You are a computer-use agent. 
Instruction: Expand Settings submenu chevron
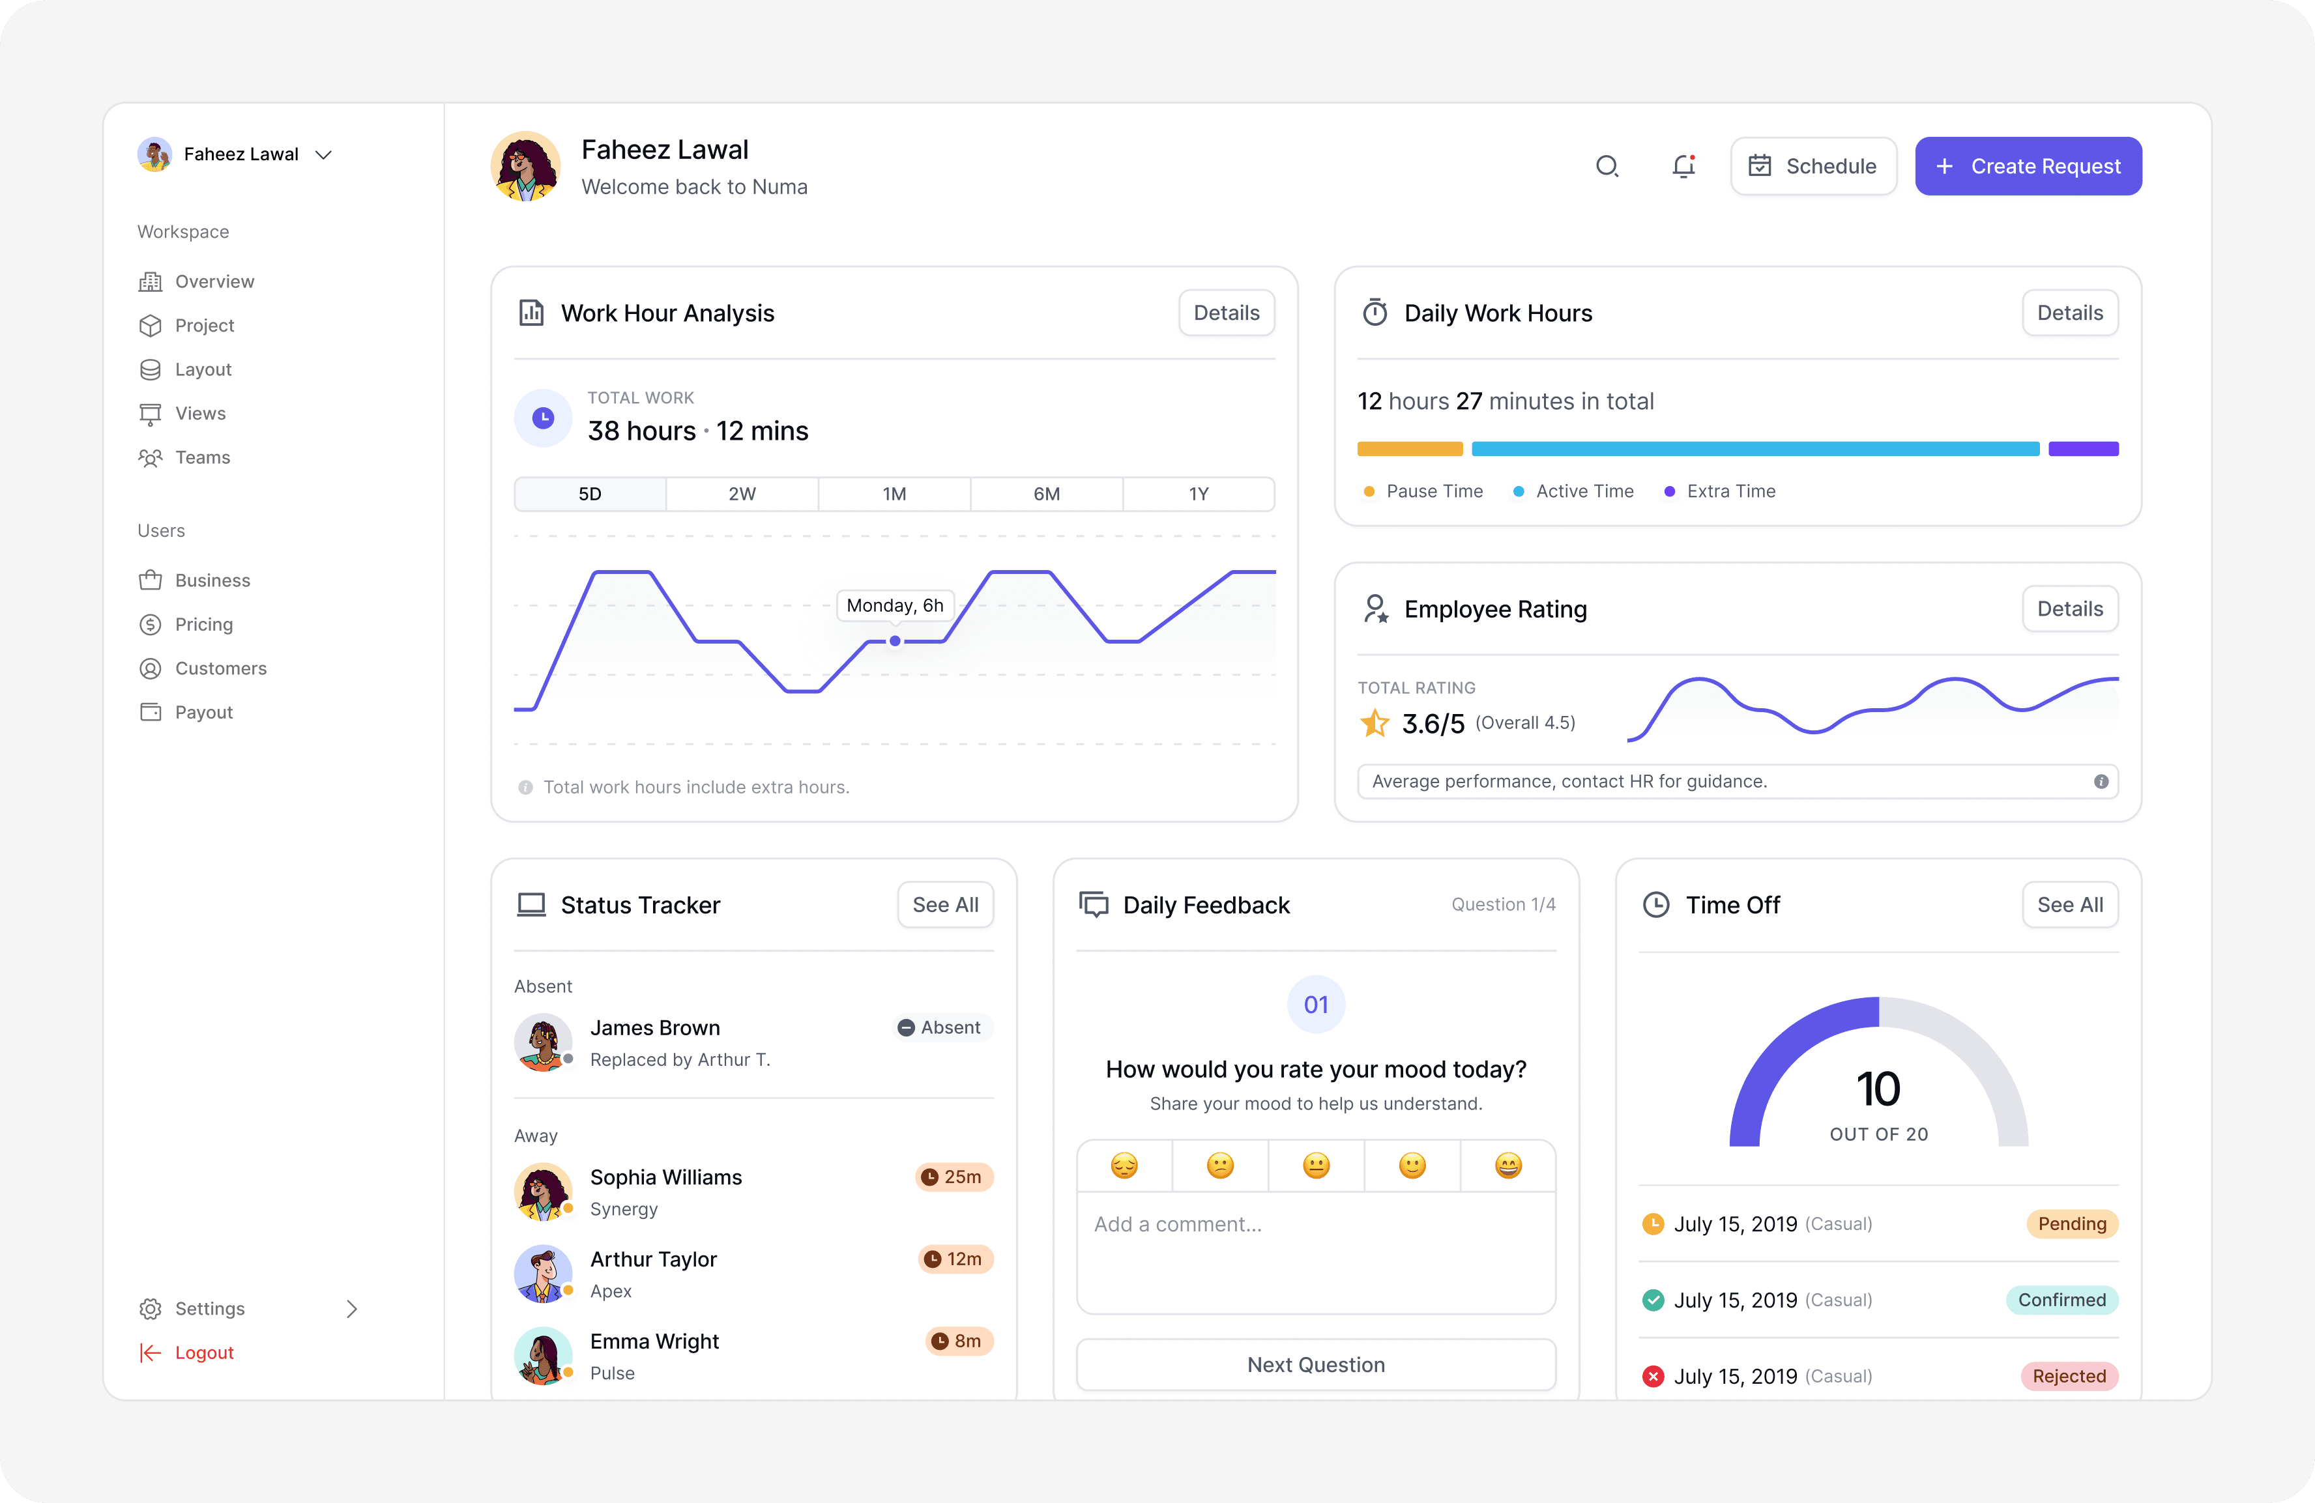coord(352,1309)
